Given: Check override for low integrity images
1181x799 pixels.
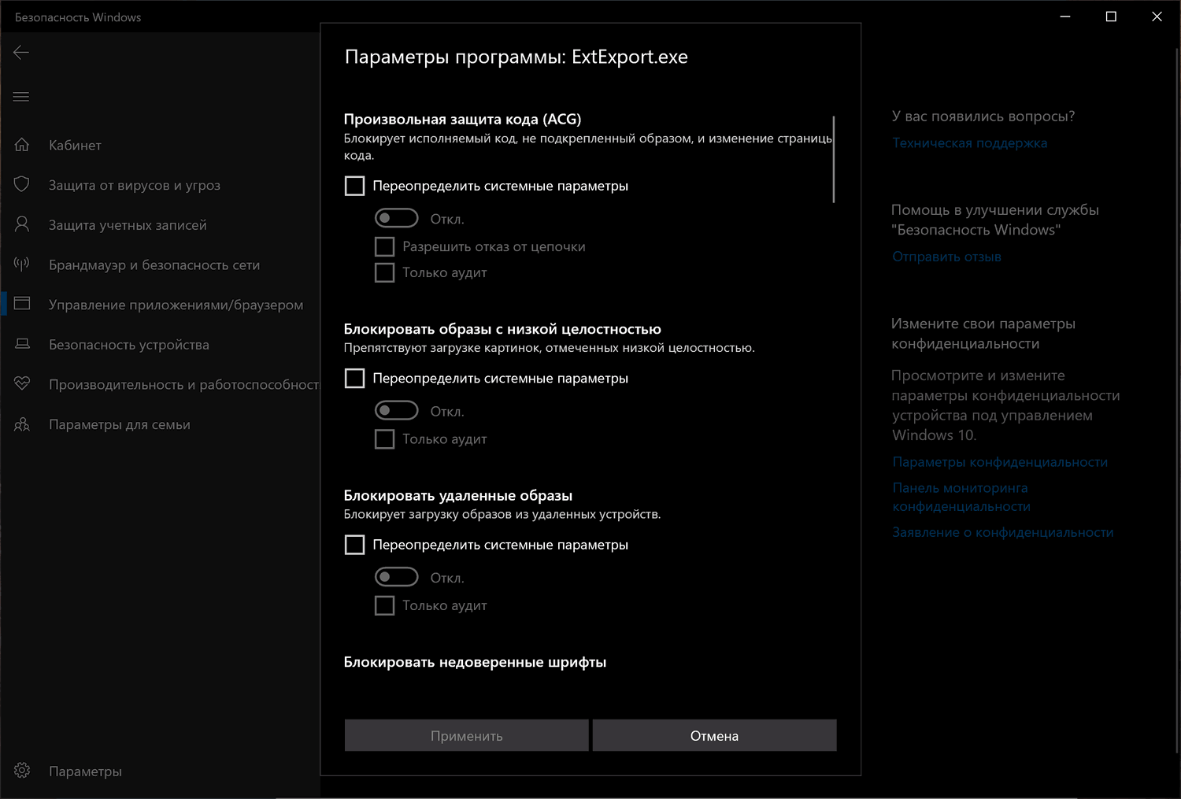Looking at the screenshot, I should [x=355, y=379].
